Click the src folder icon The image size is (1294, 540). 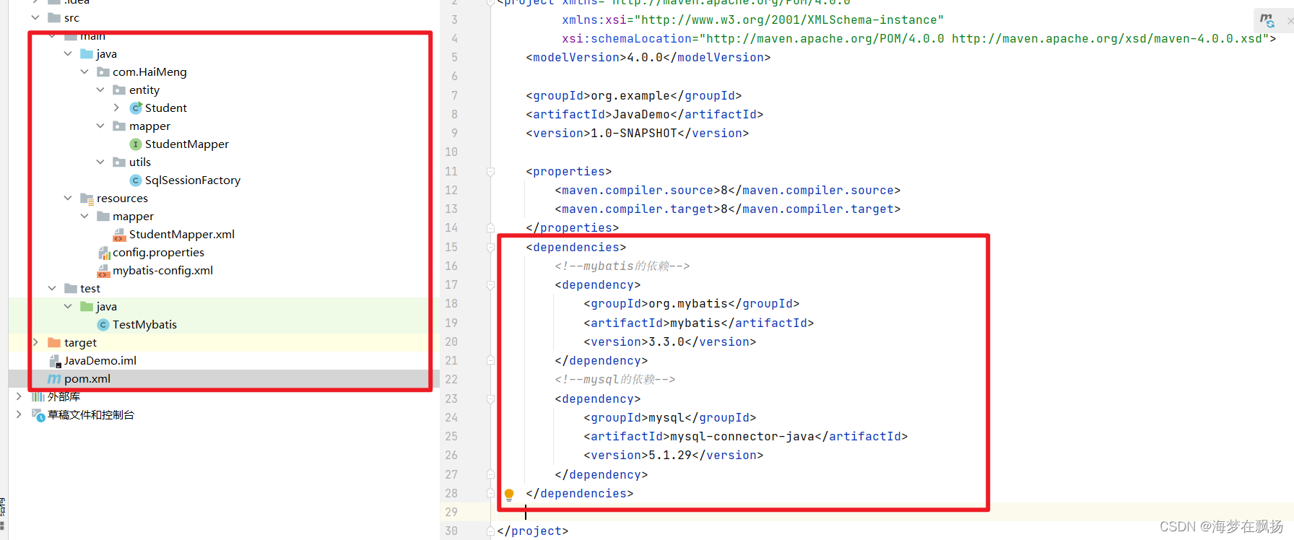click(x=54, y=18)
